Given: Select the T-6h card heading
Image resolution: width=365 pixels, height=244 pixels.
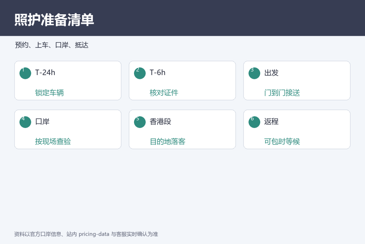Looking at the screenshot, I should click(x=158, y=73).
